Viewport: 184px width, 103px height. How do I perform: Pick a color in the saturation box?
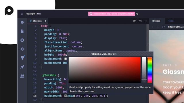[x=105, y=70]
